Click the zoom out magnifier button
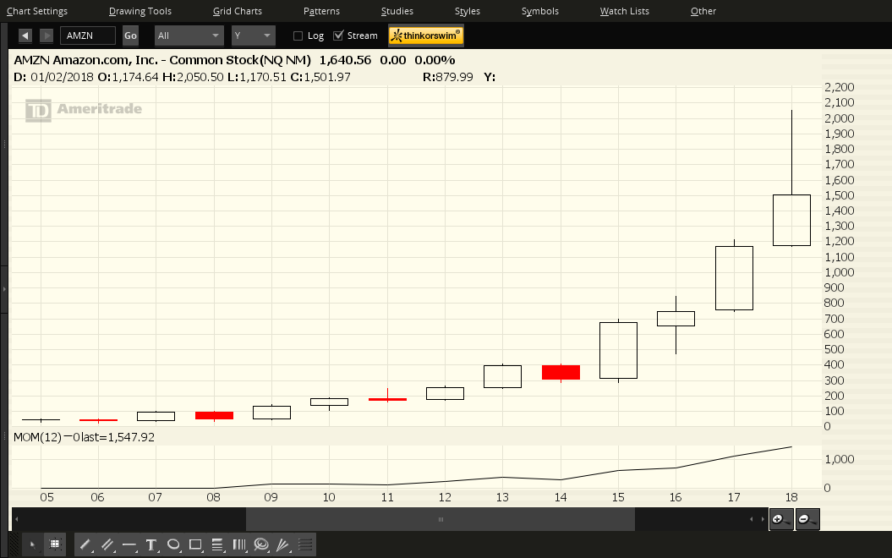This screenshot has width=892, height=558. tap(807, 519)
